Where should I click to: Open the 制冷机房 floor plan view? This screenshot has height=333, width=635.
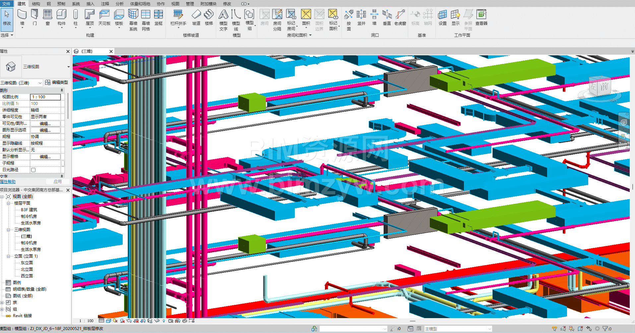tap(29, 216)
